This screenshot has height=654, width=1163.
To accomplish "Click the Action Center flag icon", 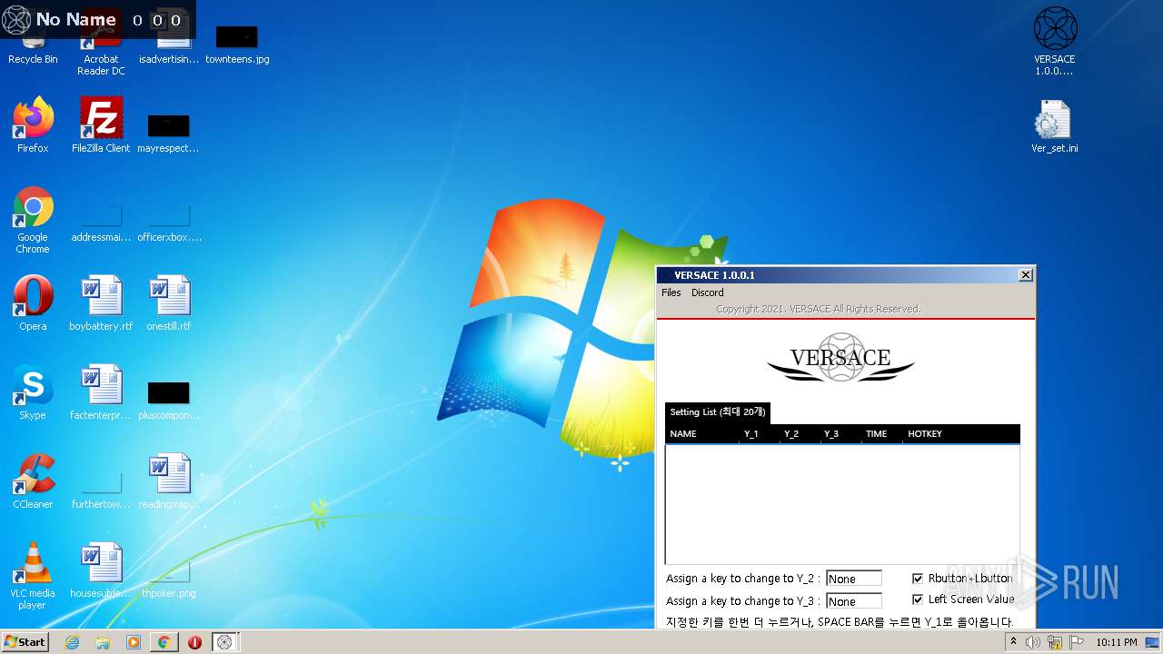I will click(1077, 642).
